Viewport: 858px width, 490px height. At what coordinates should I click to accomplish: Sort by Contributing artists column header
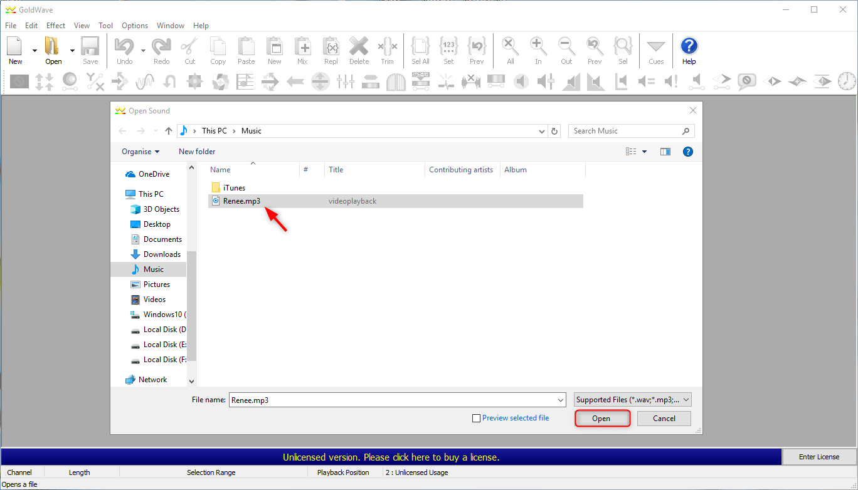pos(462,170)
